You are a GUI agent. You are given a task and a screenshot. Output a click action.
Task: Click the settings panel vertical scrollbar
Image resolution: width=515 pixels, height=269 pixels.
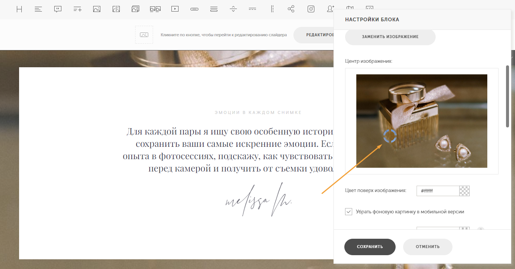pos(508,96)
